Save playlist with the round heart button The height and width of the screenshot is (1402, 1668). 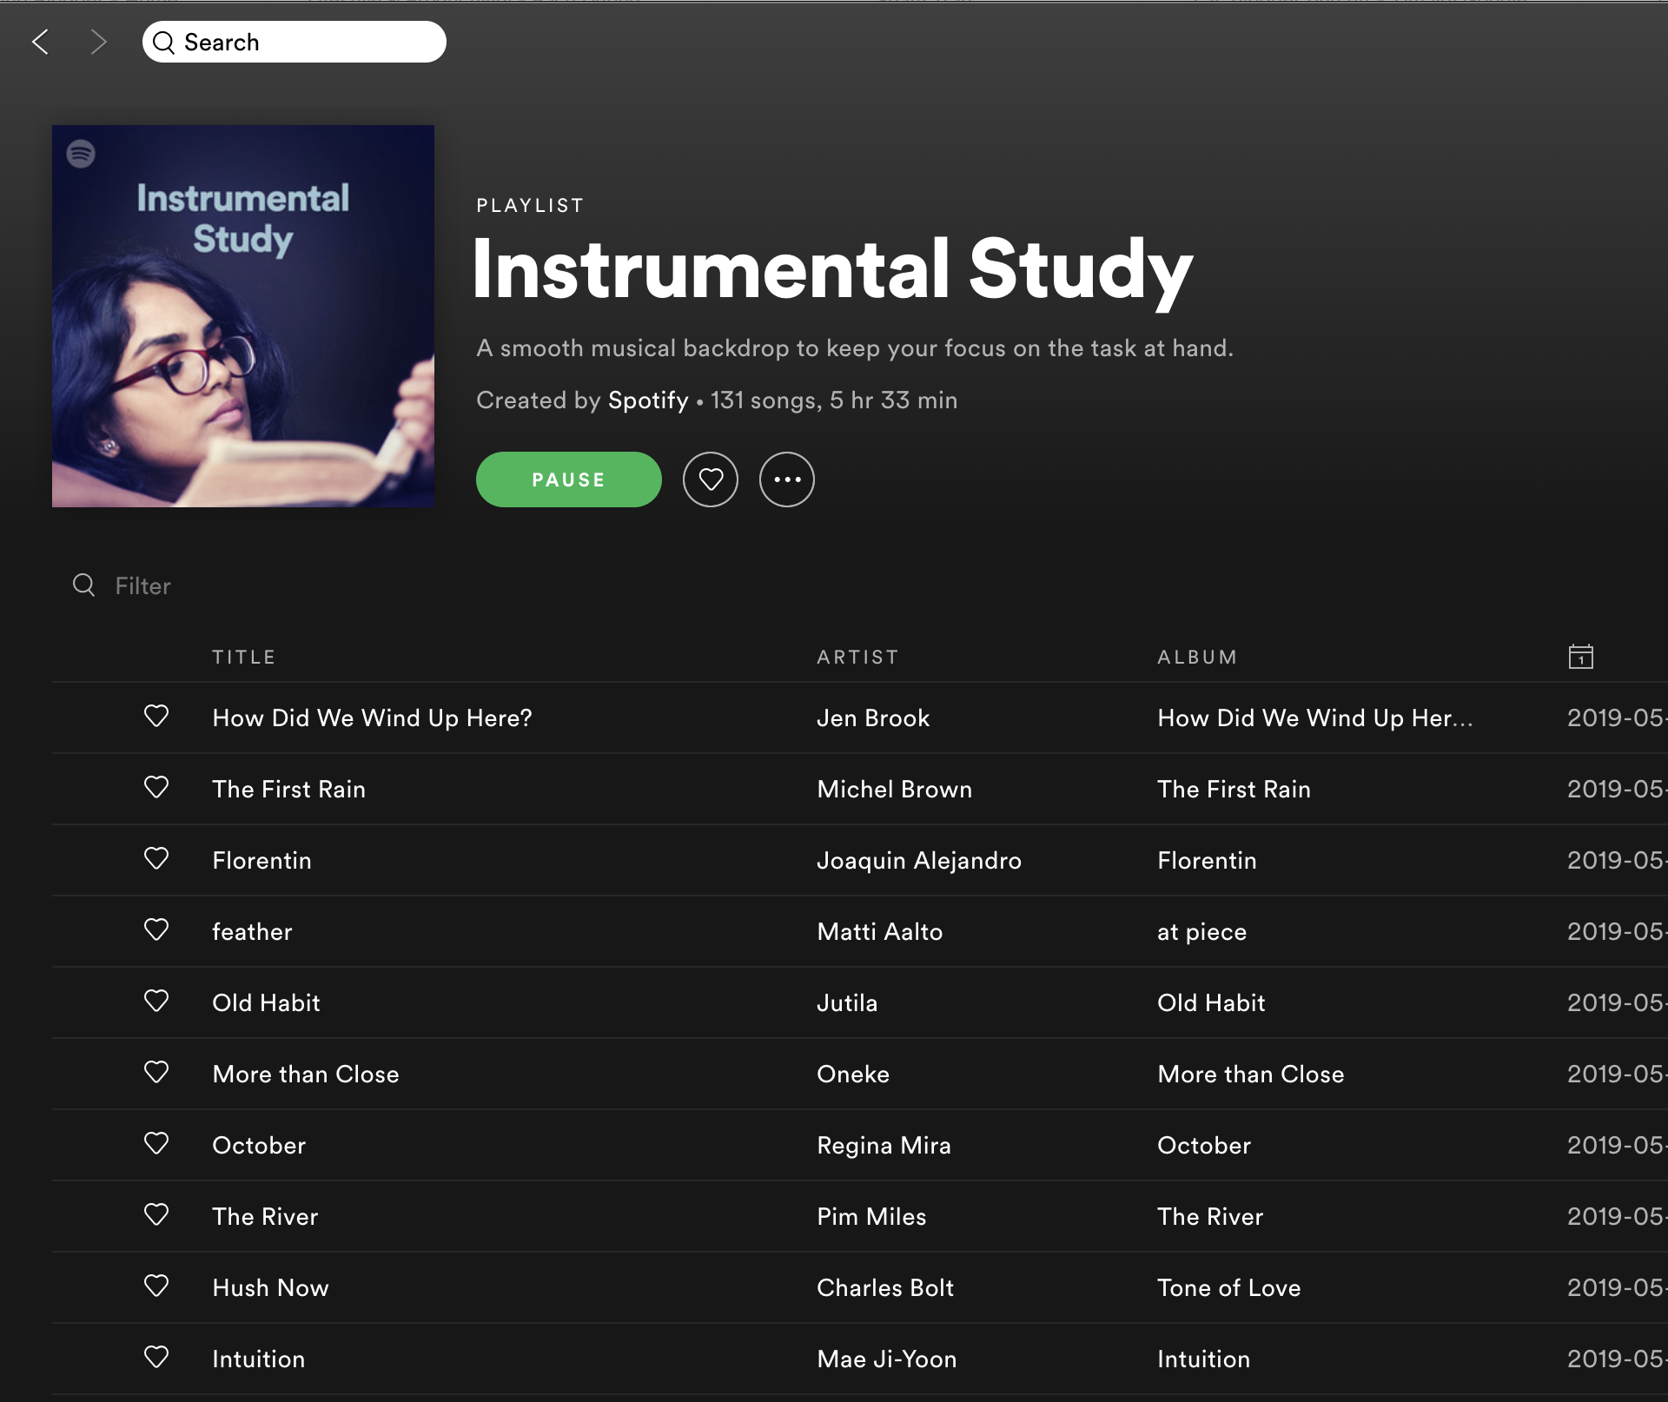tap(710, 479)
